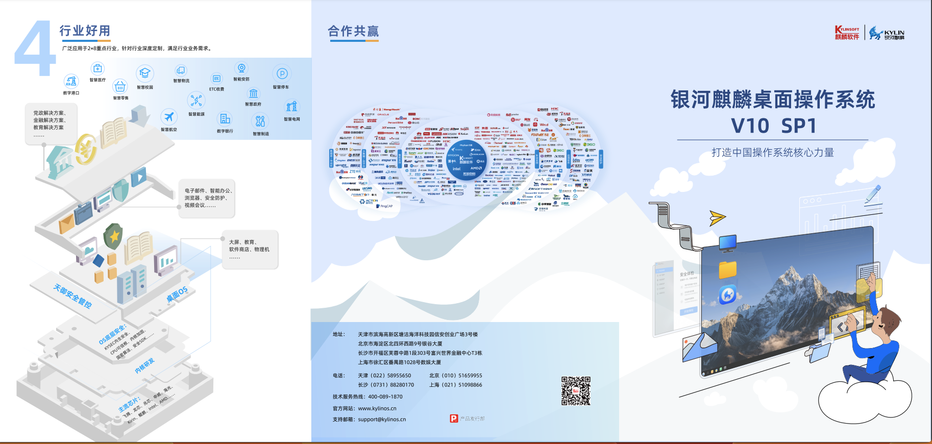Click the KylinSoft 麒麟软件 red logo
This screenshot has height=444, width=932.
pyautogui.click(x=847, y=33)
